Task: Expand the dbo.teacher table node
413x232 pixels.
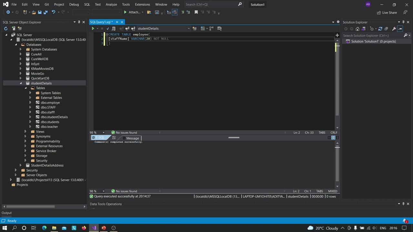Action: tap(30, 127)
